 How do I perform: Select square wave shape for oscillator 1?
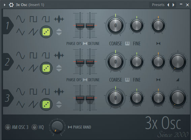[x=33, y=19]
